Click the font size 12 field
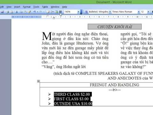 click(144, 12)
